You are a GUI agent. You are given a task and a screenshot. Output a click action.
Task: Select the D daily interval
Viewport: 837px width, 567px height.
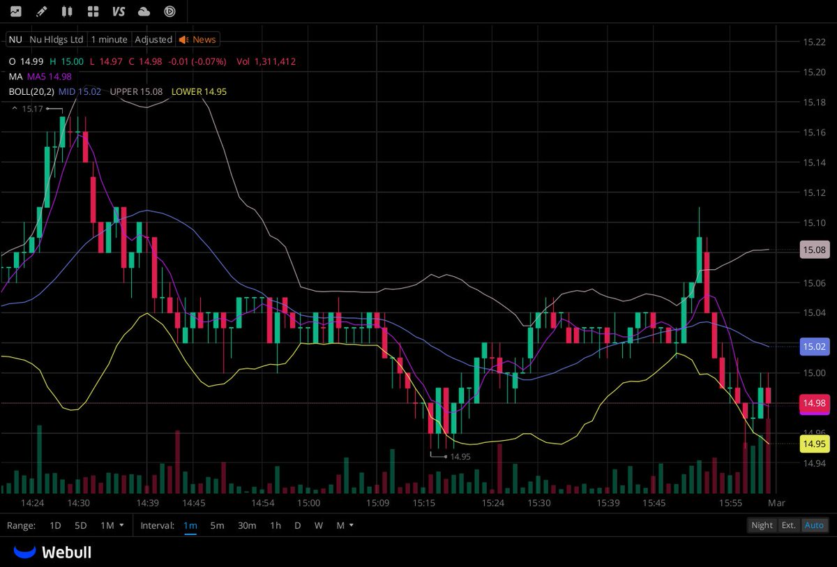(298, 525)
